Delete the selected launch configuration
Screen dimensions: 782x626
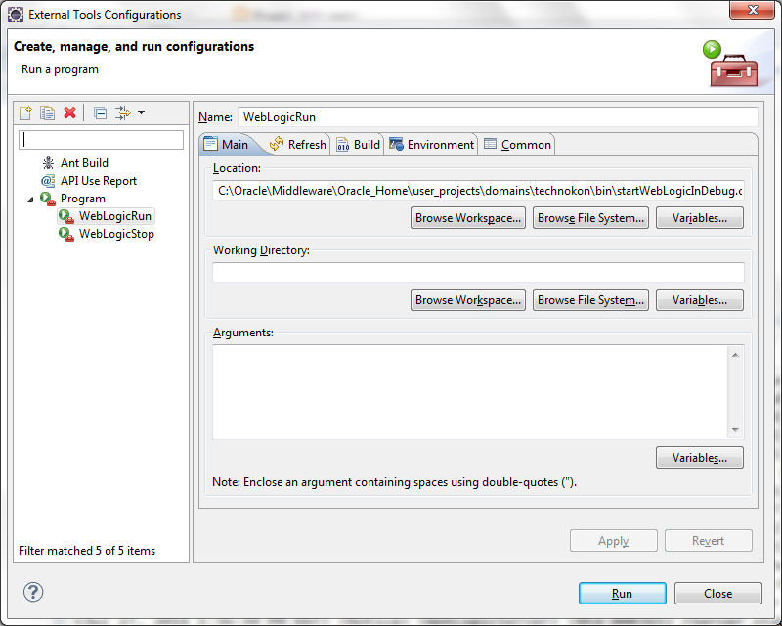[70, 112]
